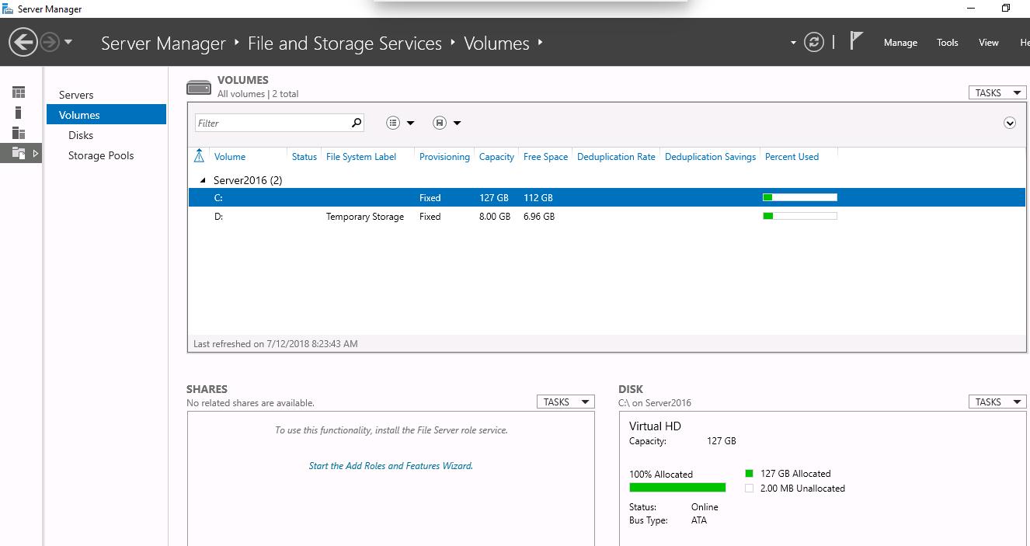Viewport: 1030px width, 546px height.
Task: Click the C: drive Percent Used bar
Action: (799, 197)
